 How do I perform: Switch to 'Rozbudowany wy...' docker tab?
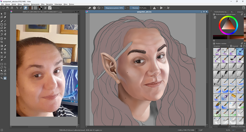pyautogui.click(x=220, y=12)
